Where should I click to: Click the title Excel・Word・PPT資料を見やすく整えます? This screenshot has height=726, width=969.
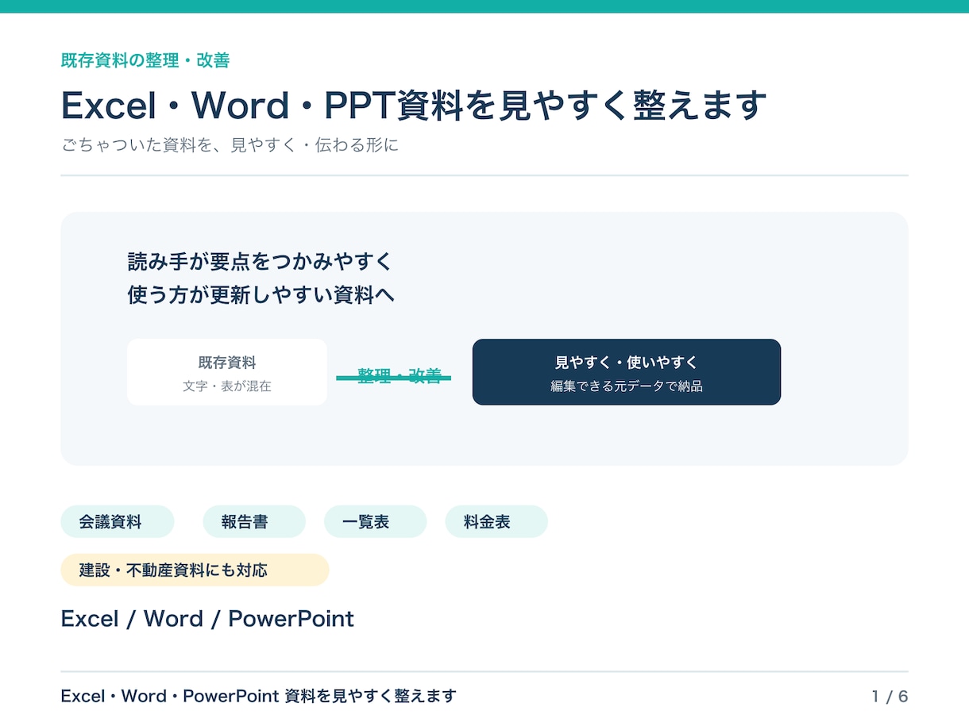point(414,105)
